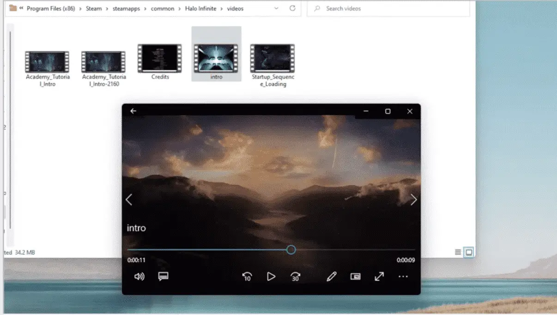
Task: Skip forward 30 seconds in the video
Action: point(295,277)
